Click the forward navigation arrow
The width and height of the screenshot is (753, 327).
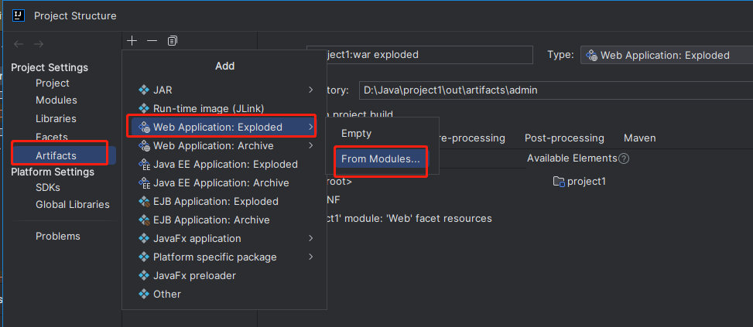click(39, 44)
